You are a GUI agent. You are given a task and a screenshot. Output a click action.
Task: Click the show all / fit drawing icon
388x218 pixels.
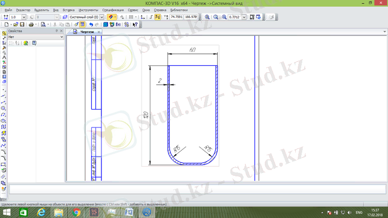pyautogui.click(x=252, y=17)
